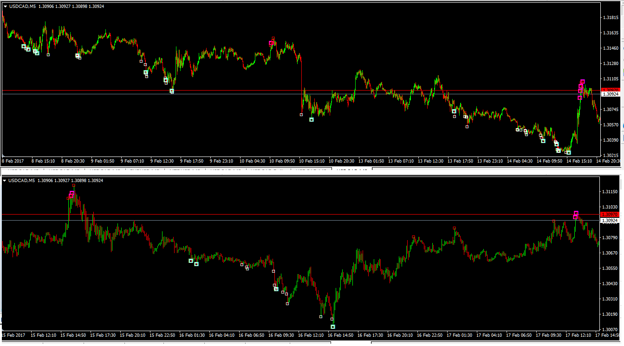Click the 1.30390 price axis label

click(611, 140)
